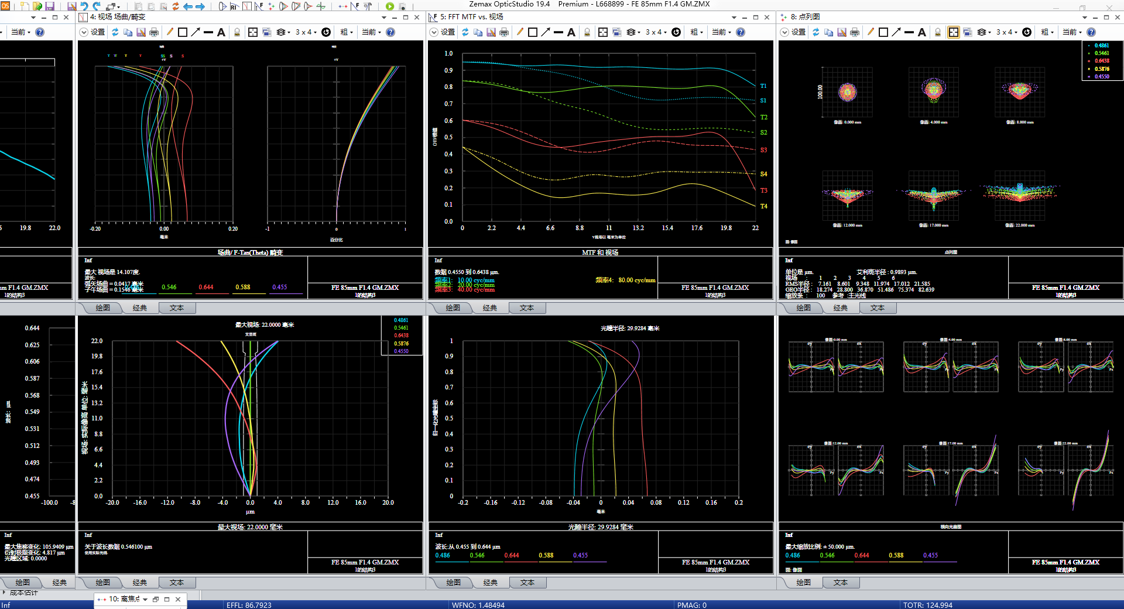
Task: Refresh the FFT MTF vs field window
Action: [x=465, y=32]
